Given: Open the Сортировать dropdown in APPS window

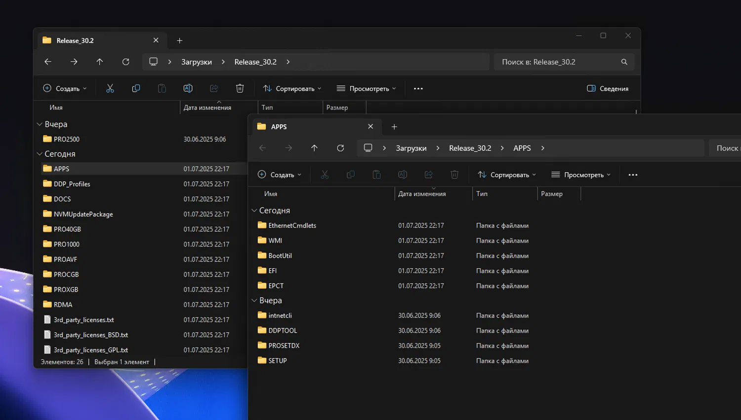Looking at the screenshot, I should tap(506, 175).
